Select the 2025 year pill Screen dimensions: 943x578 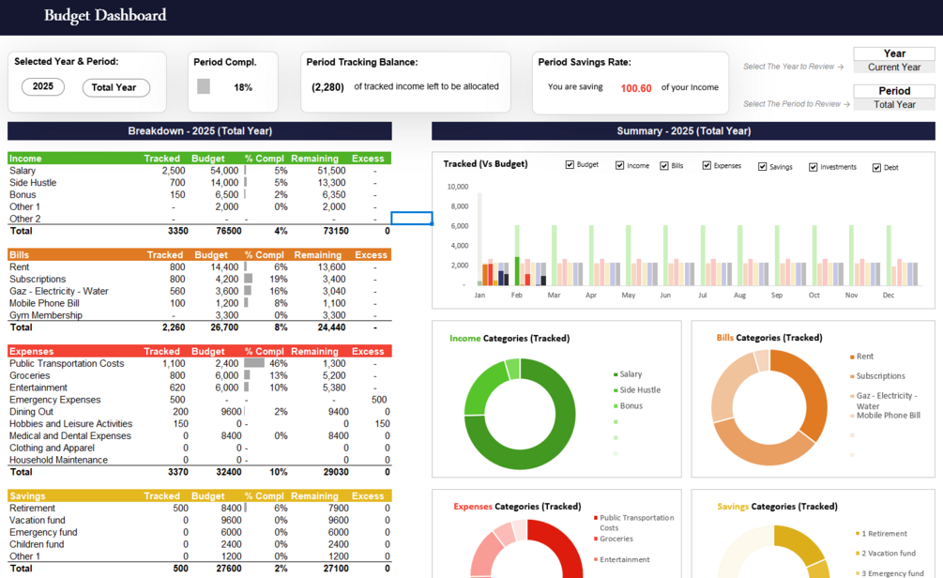43,86
